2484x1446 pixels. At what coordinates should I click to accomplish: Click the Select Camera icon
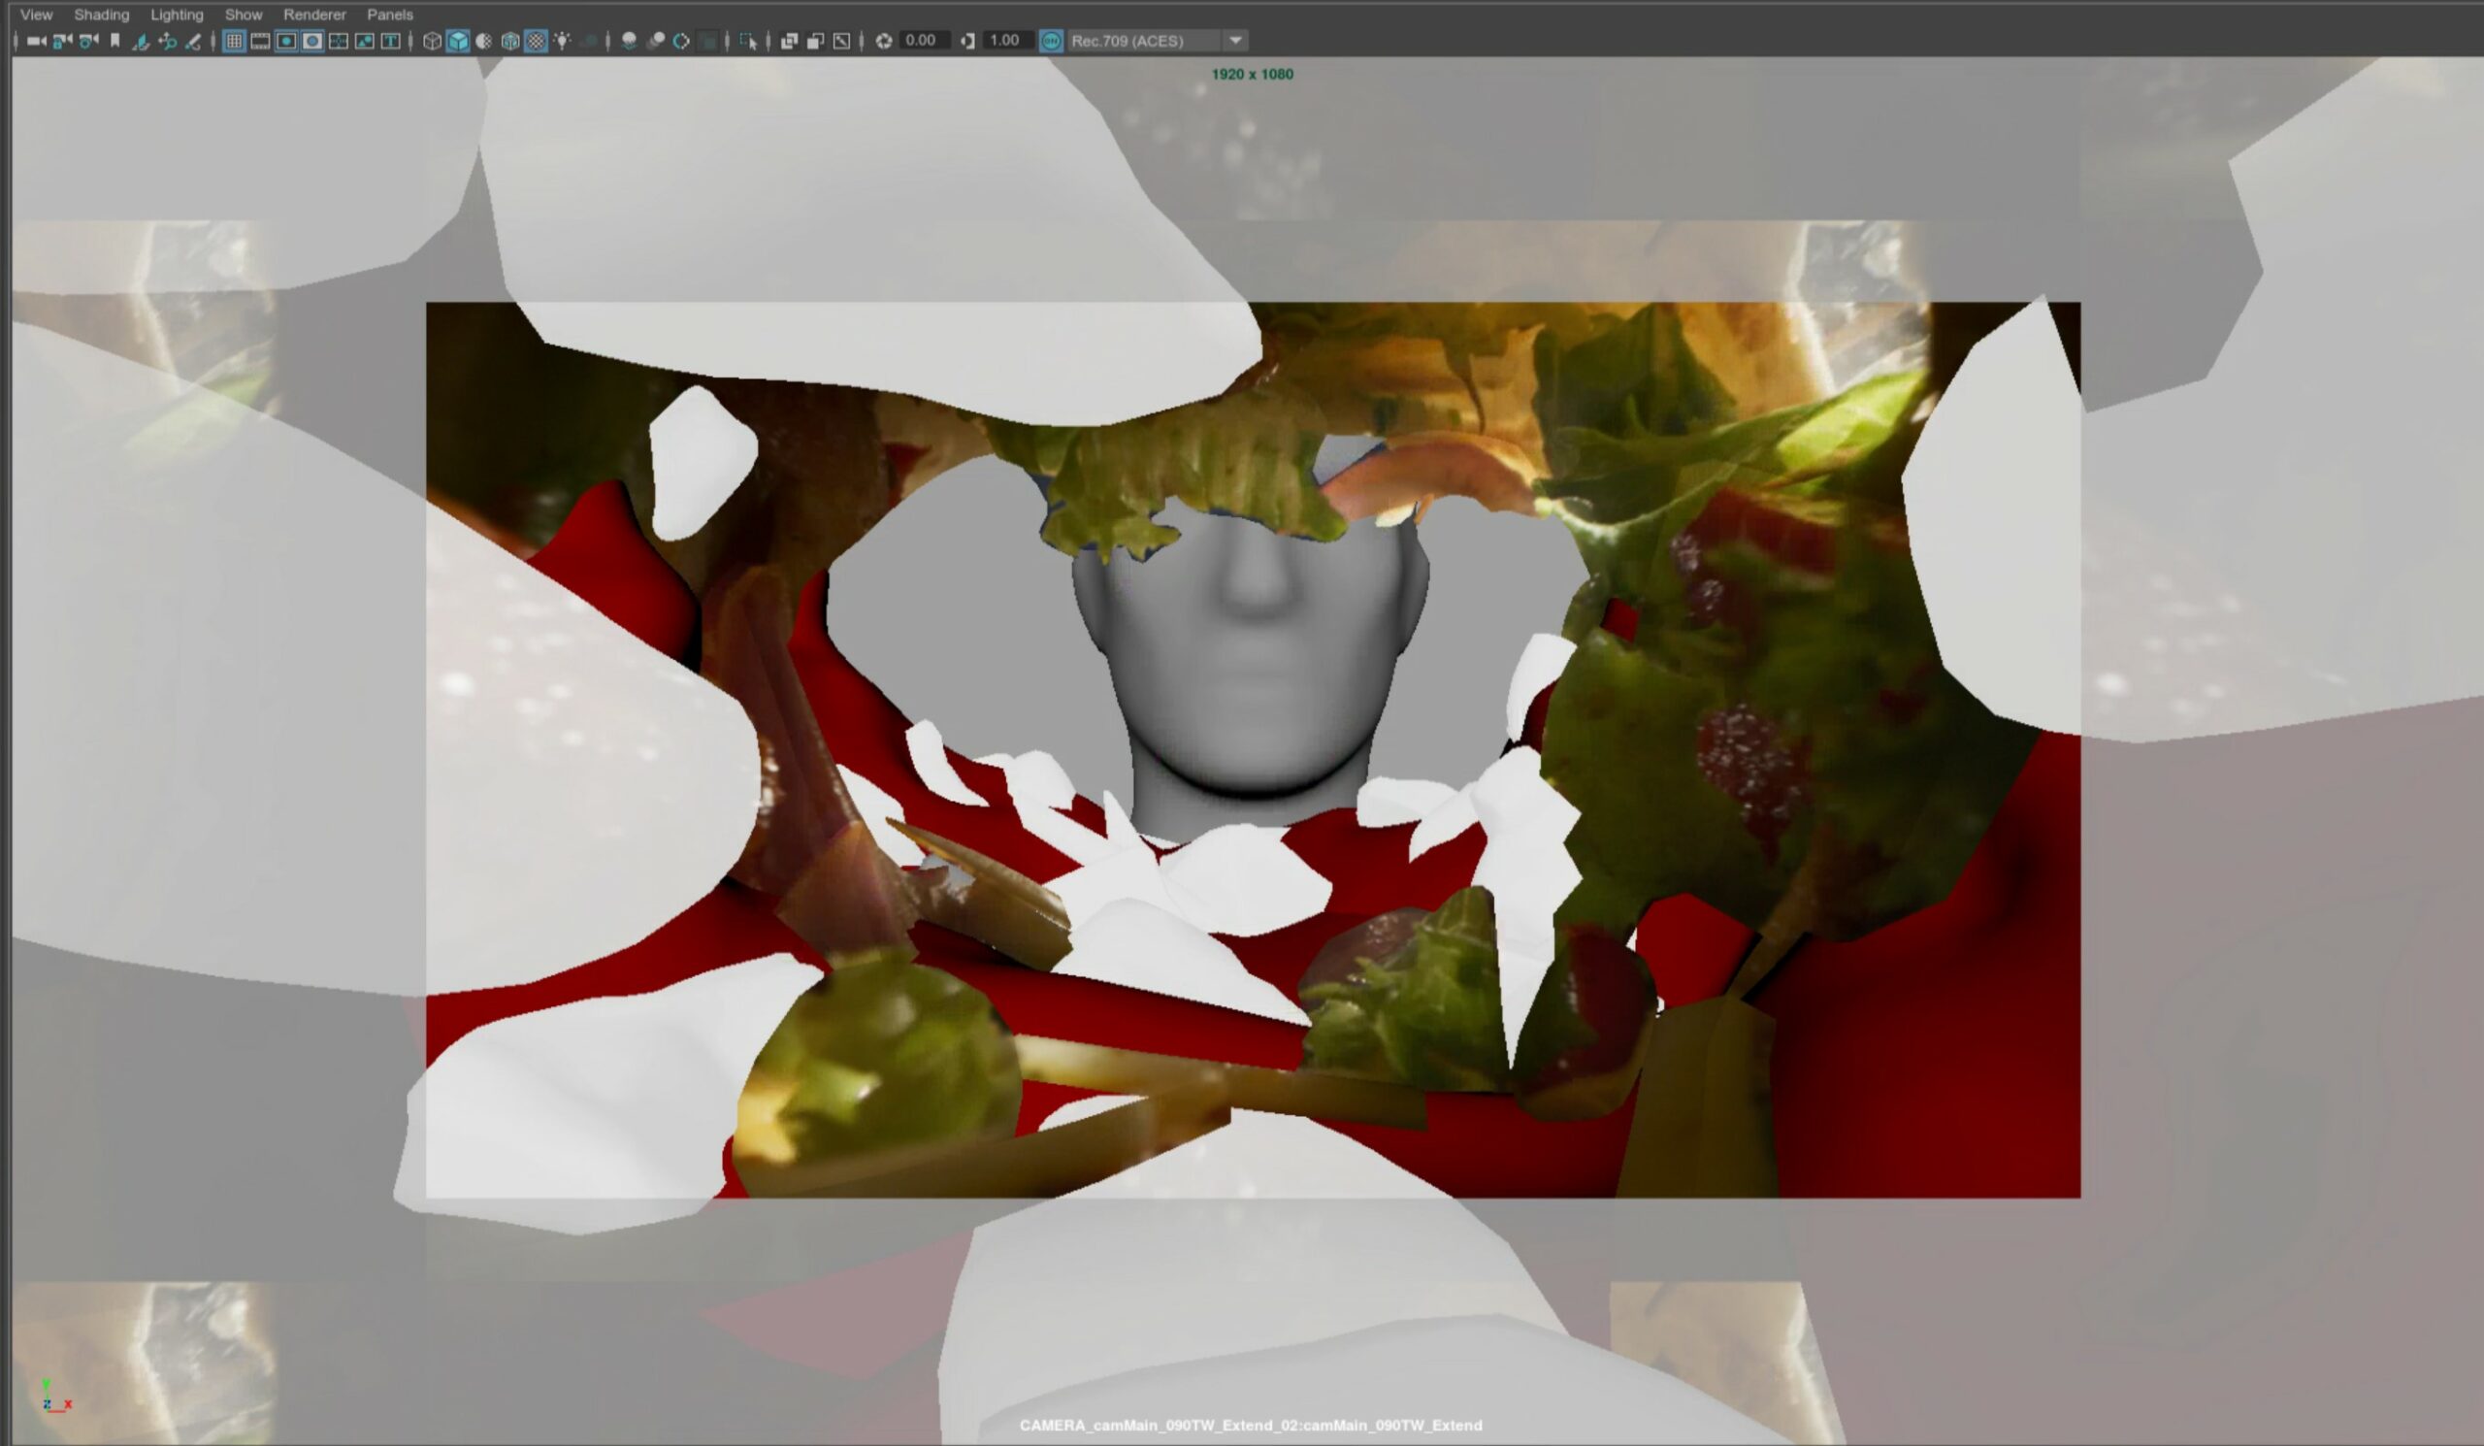point(37,41)
